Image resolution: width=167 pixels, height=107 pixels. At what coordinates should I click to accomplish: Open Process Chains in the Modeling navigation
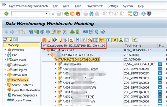(22, 100)
